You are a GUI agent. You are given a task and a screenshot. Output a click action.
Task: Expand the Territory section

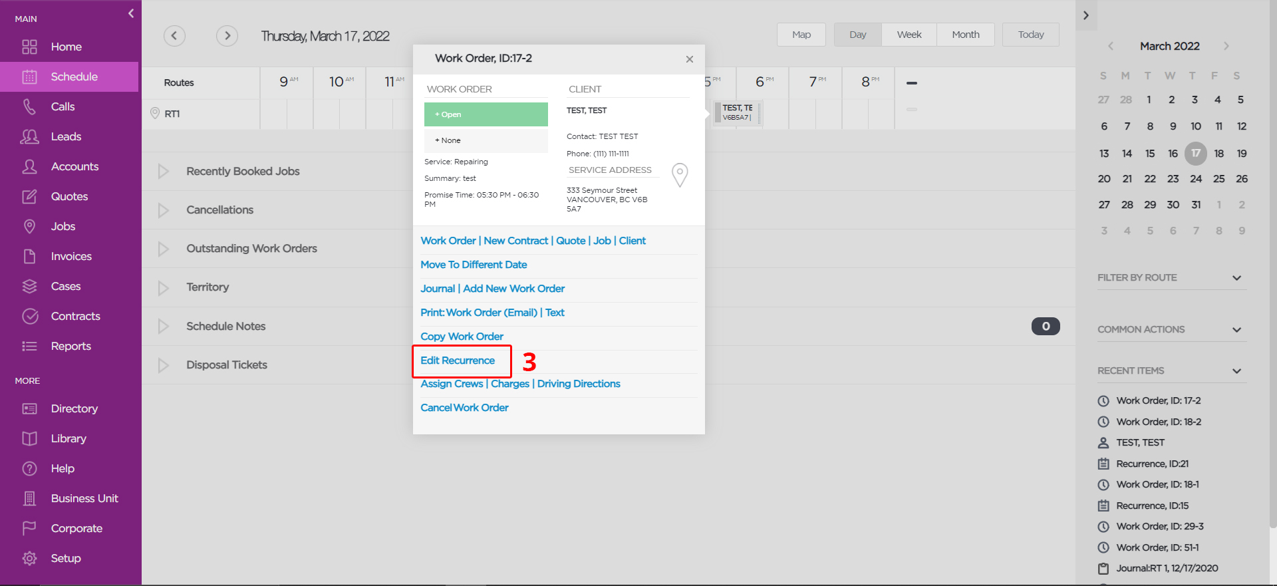coord(163,287)
